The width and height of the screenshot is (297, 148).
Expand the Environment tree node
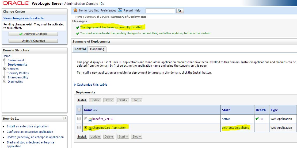[5, 60]
